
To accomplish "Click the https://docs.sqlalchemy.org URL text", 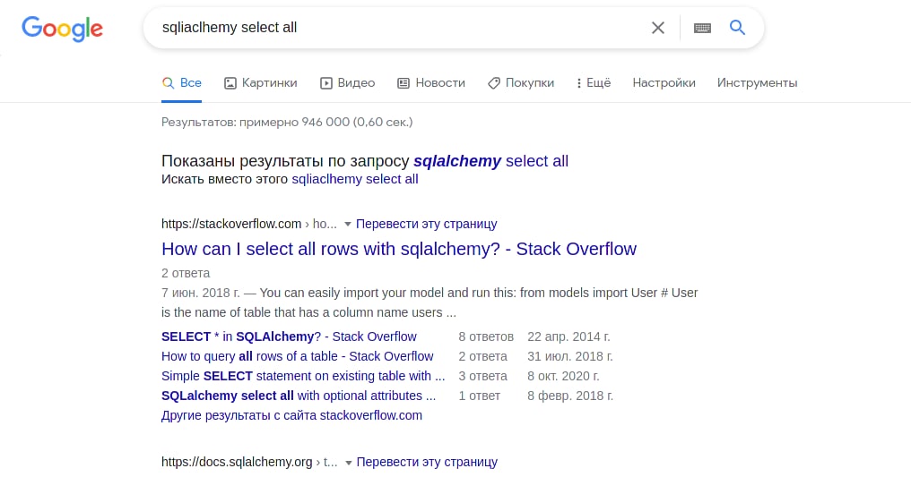I will coord(237,462).
